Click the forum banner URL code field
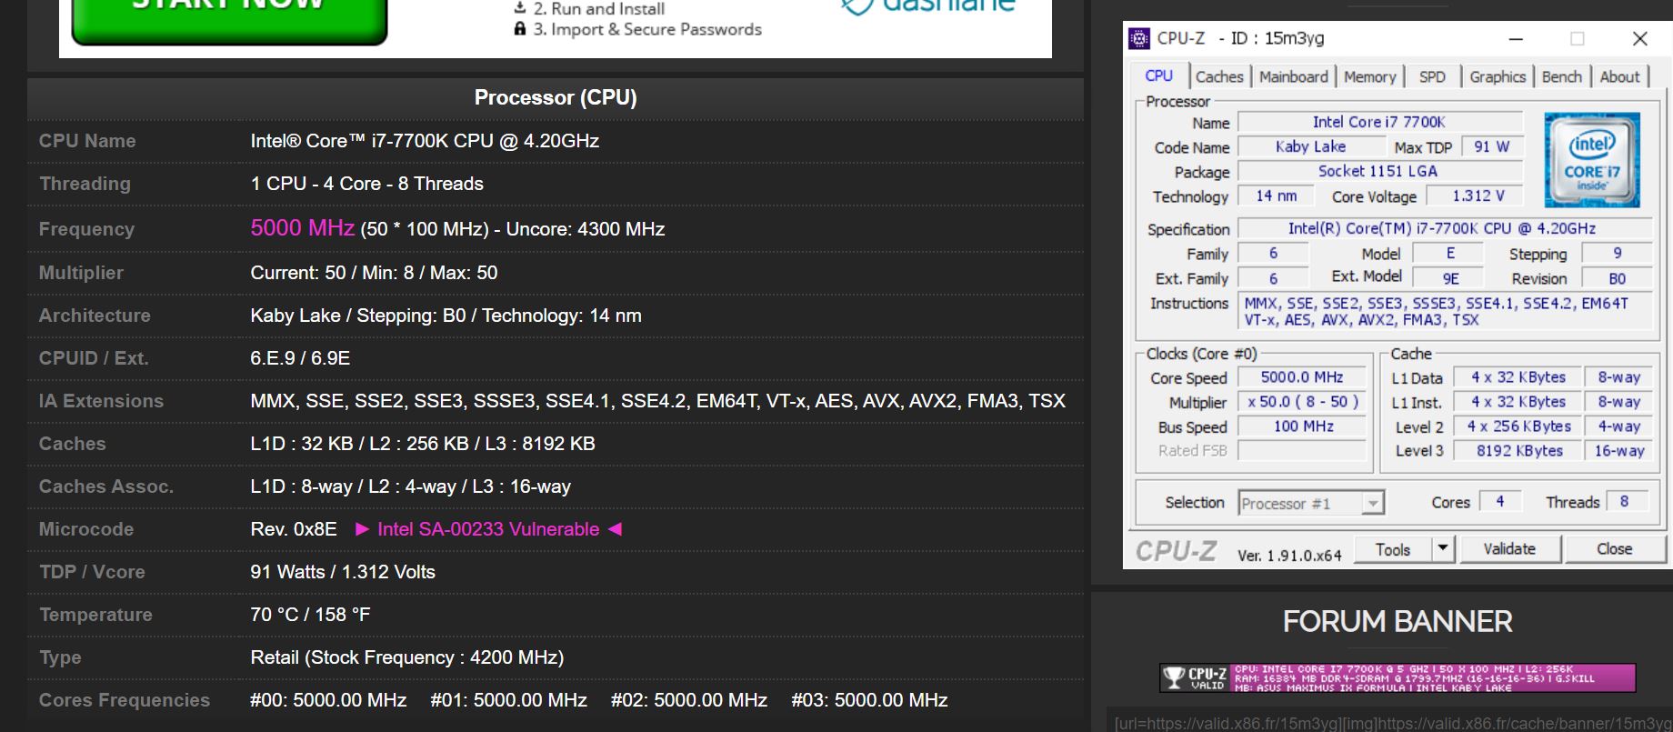The image size is (1673, 732). pos(1389,722)
